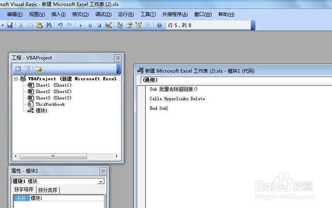Image resolution: width=332 pixels, height=208 pixels.
Task: Click the Copy toolbar icon
Action: [x=30, y=25]
